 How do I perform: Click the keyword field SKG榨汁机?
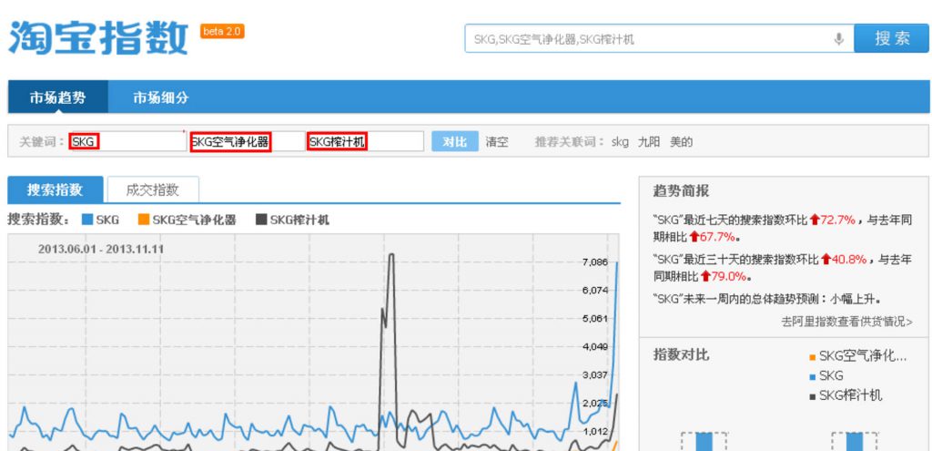(x=366, y=142)
